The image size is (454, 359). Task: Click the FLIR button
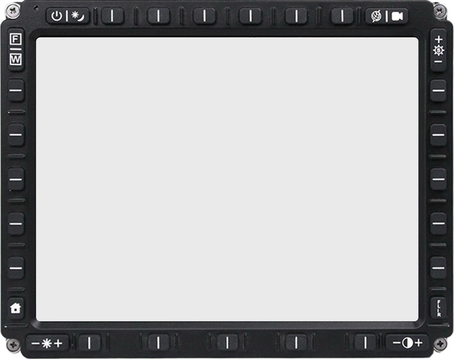click(438, 308)
